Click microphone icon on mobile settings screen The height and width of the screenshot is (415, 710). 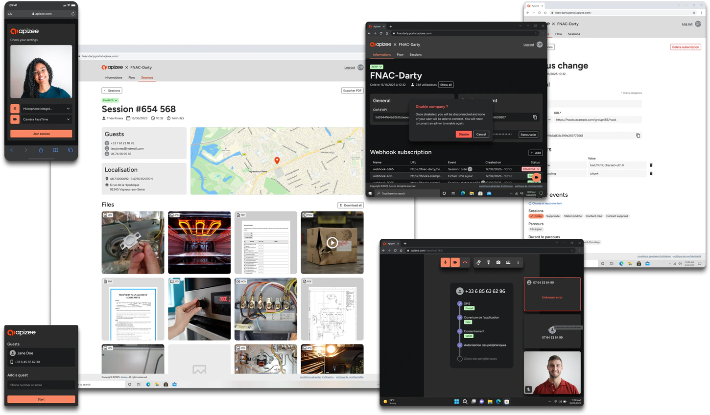tap(15, 109)
